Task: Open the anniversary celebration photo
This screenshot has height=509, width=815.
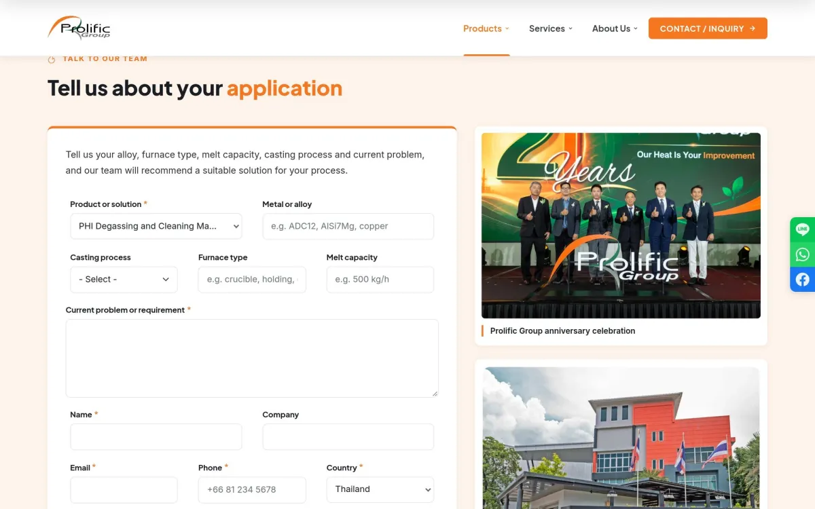Action: pyautogui.click(x=621, y=225)
